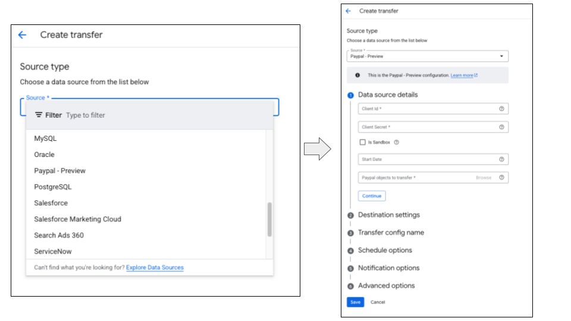Image resolution: width=571 pixels, height=321 pixels.
Task: Select Paypal - Preview from source list
Action: tap(60, 171)
